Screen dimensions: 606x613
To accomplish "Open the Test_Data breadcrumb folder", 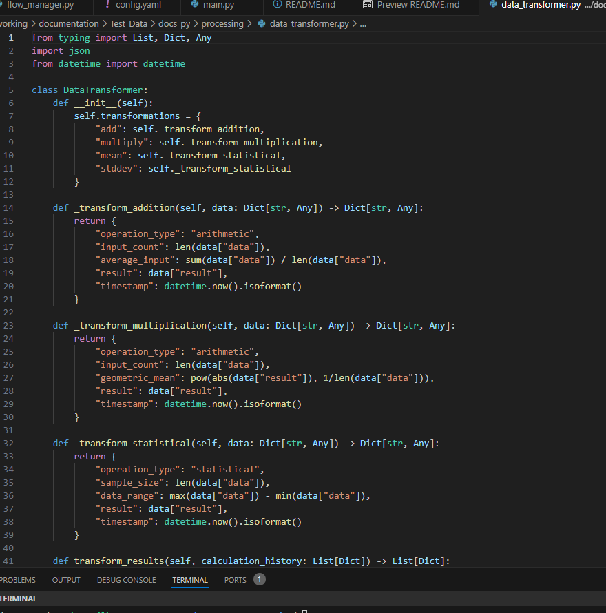I will coord(129,24).
